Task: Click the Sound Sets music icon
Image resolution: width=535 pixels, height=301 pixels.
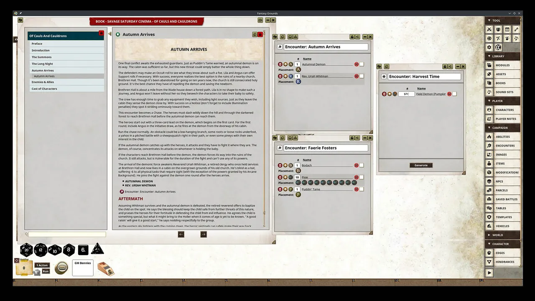Action: pos(489,92)
